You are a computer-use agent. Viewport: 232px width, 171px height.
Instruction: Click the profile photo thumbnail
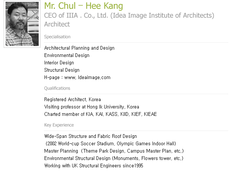22,24
